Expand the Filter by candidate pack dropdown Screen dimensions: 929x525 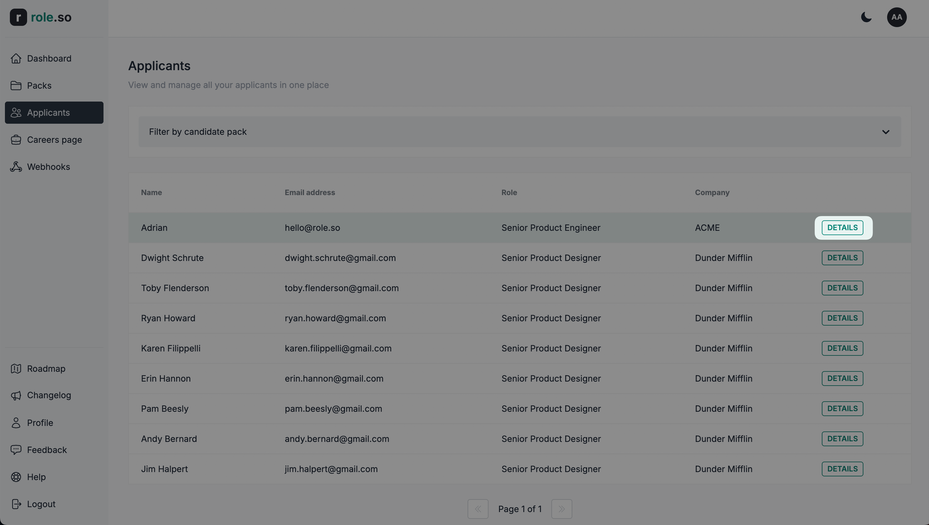tap(519, 132)
